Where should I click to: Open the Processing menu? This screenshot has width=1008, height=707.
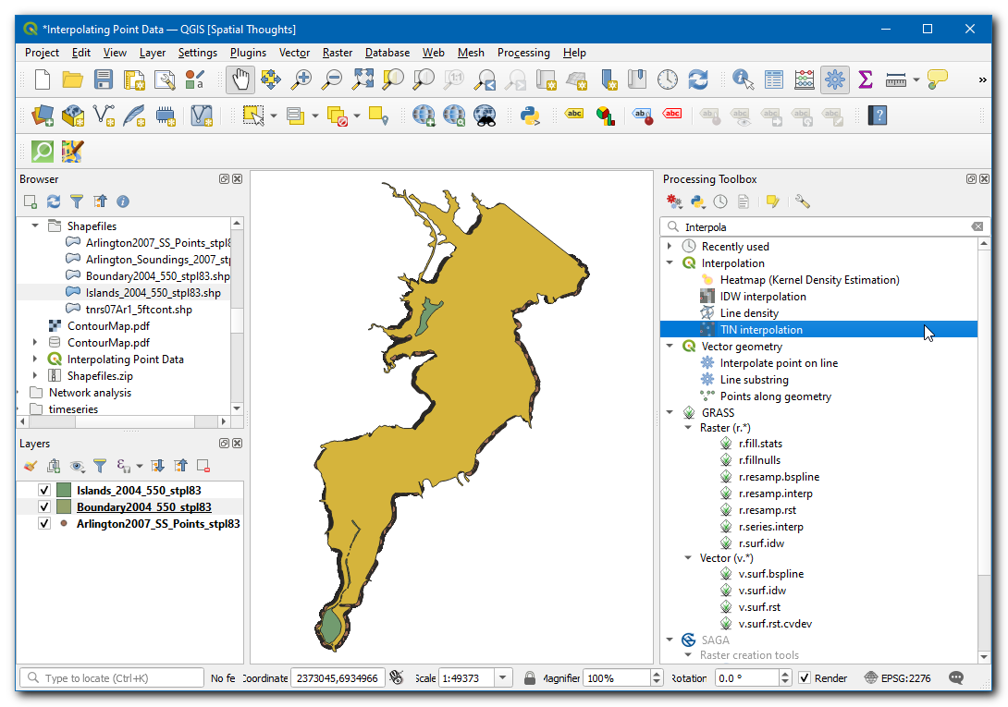click(522, 53)
